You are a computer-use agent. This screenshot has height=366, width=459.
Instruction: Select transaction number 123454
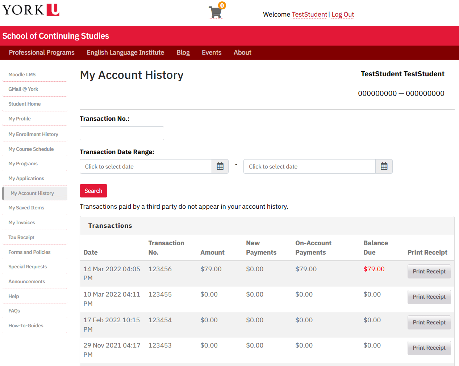point(160,320)
